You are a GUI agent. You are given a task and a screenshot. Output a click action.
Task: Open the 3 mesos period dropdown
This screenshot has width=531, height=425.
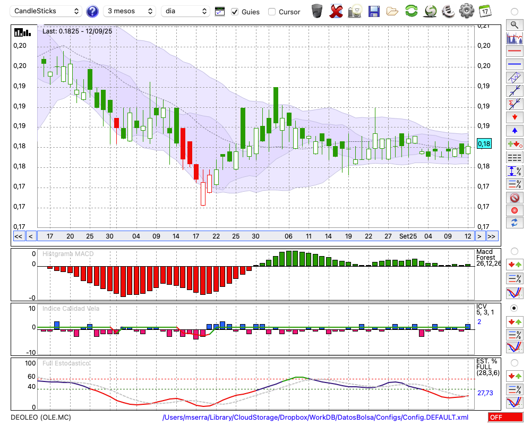[x=130, y=11]
